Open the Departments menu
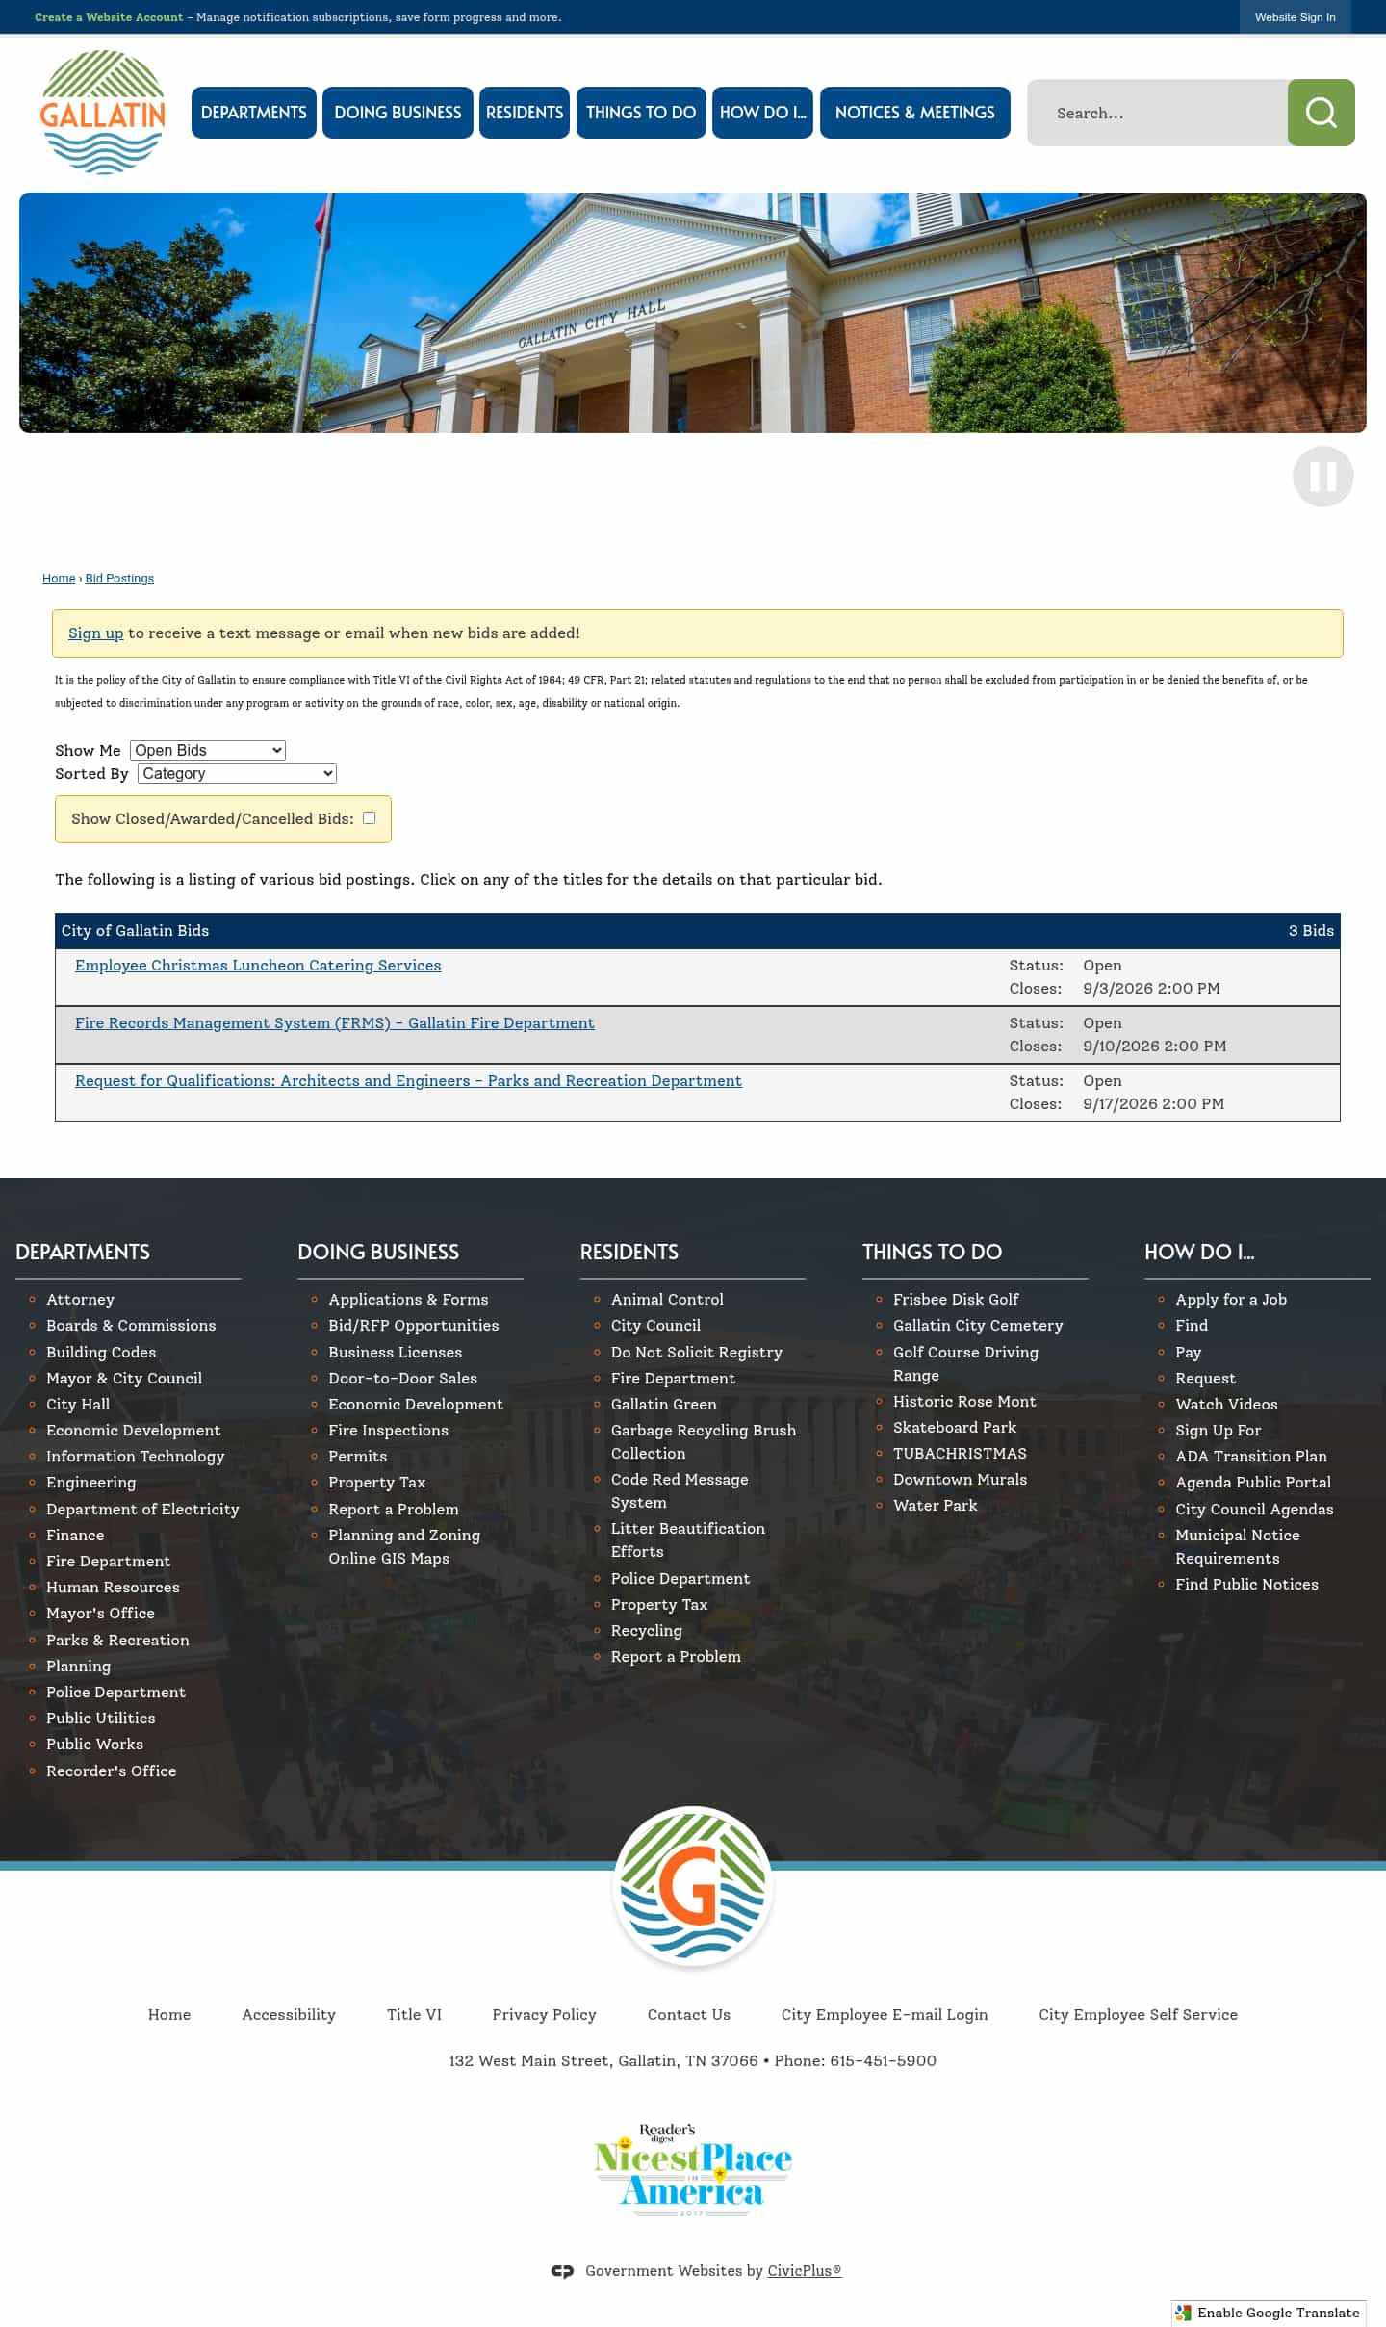Screen dimensions: 1386x2327 pos(254,113)
